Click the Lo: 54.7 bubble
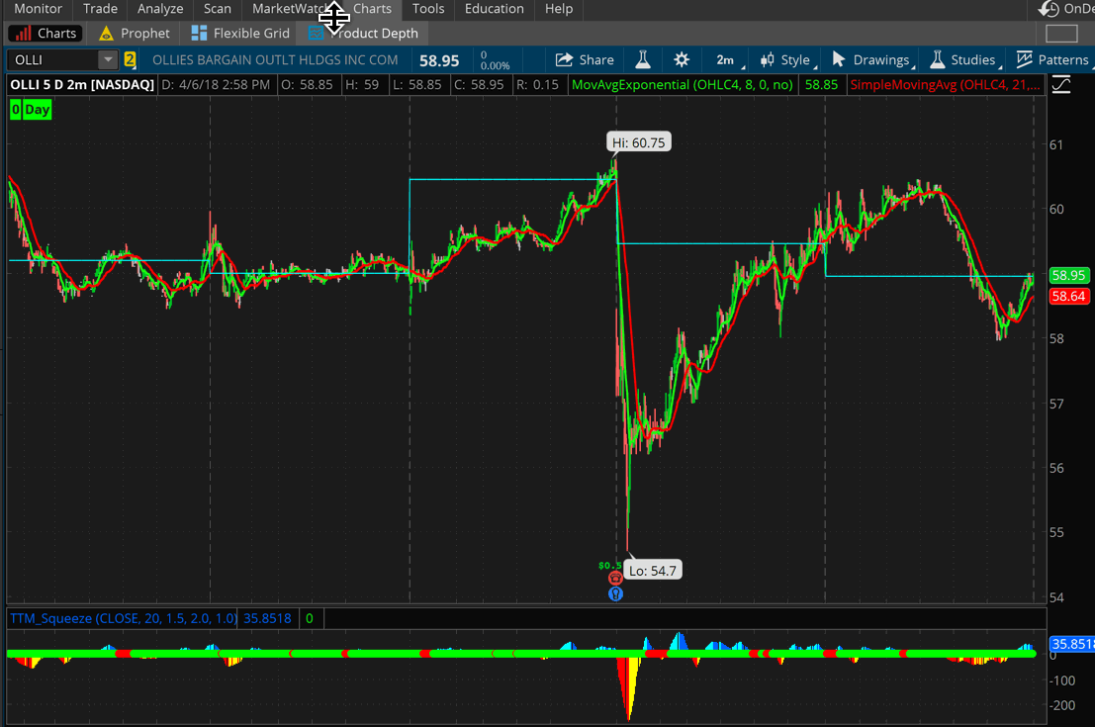Viewport: 1095px width, 727px height. pyautogui.click(x=652, y=571)
